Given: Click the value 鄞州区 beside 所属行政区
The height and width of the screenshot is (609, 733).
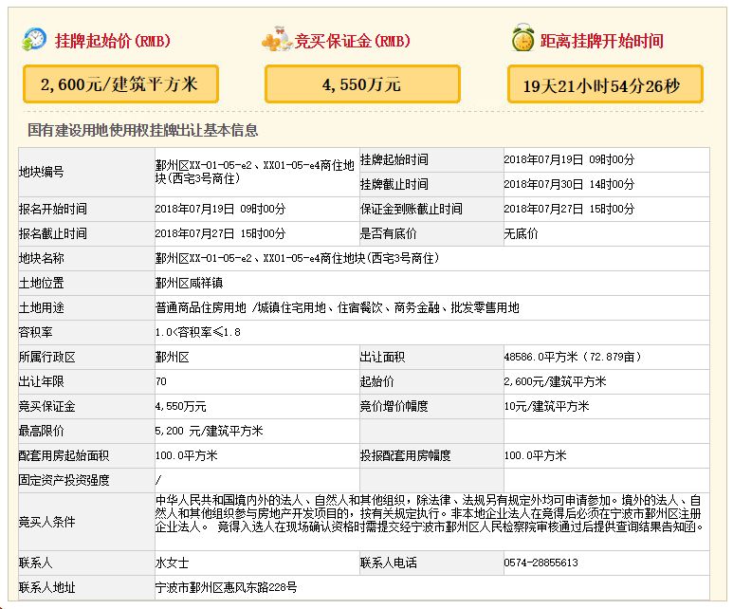Looking at the screenshot, I should [x=172, y=358].
